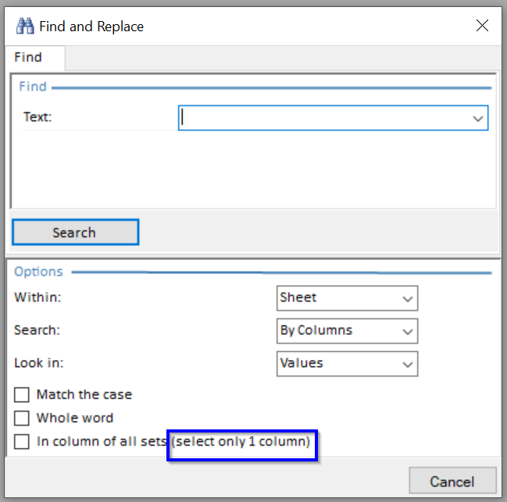Toggle In column of all sets checkbox
The height and width of the screenshot is (502, 507).
[22, 442]
